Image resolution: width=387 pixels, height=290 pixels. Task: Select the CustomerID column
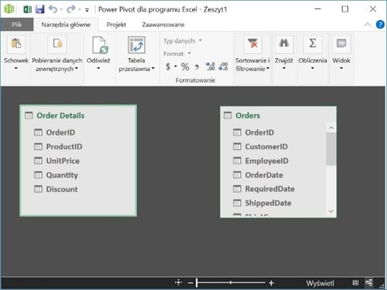[266, 147]
